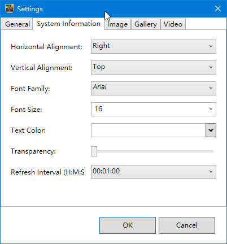Click the Font Size dropdown arrow
Screen dimensions: 227x244
pyautogui.click(x=211, y=109)
